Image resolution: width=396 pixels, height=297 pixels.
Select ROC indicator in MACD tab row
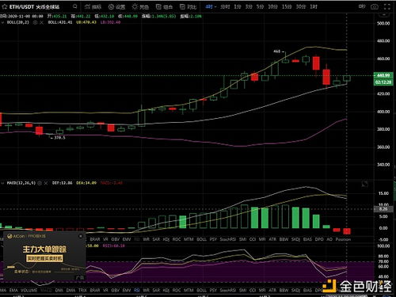click(x=177, y=239)
